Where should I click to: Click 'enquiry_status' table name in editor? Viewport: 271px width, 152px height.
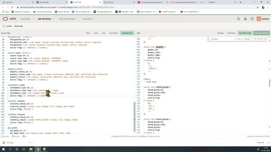coord(15,69)
